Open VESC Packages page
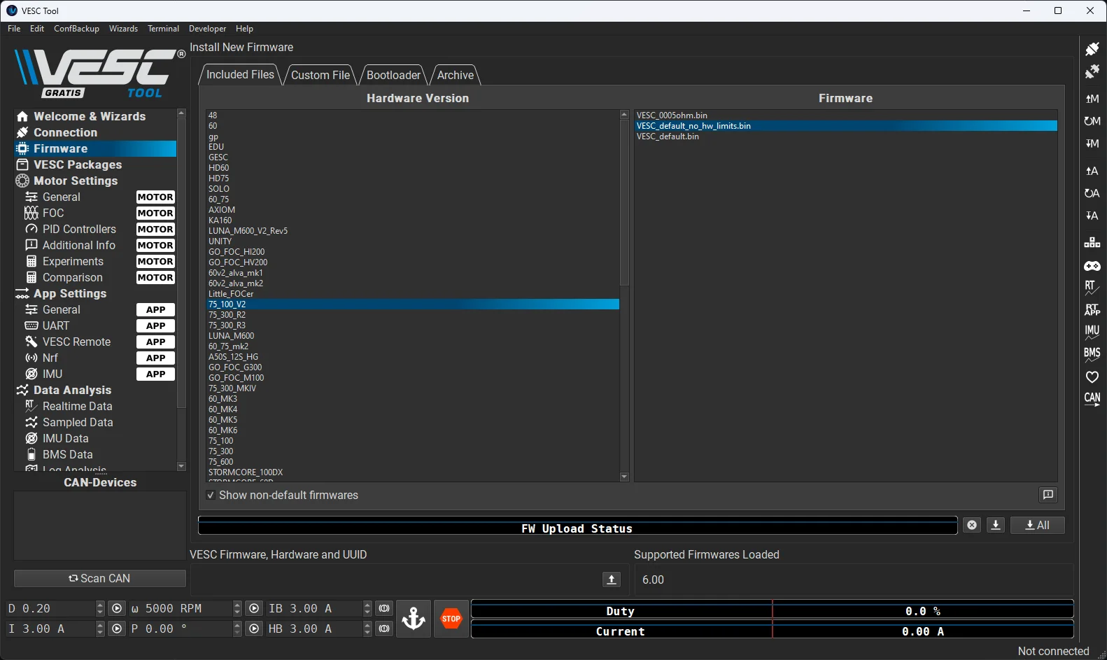 click(x=95, y=164)
